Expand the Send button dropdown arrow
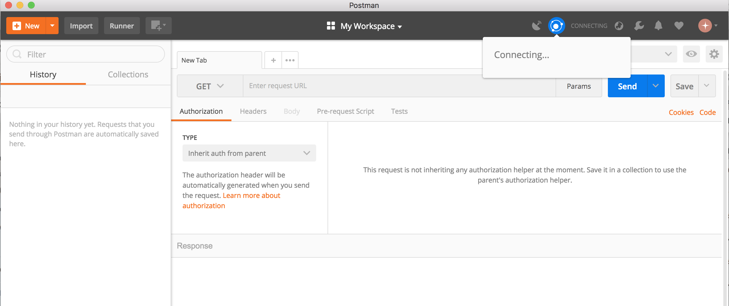Screen dimensions: 729x306 click(656, 86)
